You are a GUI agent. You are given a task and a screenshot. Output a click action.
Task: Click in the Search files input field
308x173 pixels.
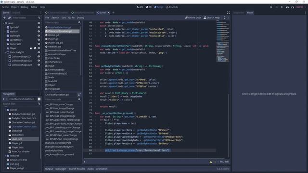tap(20, 104)
